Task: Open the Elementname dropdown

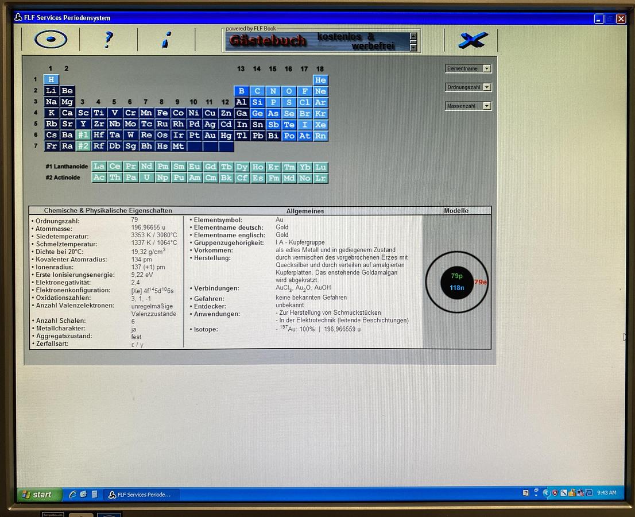Action: (467, 68)
